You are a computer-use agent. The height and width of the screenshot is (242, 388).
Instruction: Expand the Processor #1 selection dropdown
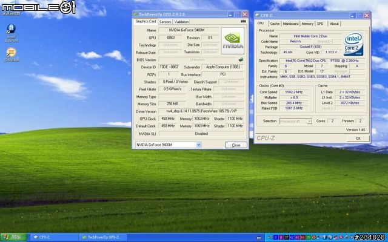[309, 121]
